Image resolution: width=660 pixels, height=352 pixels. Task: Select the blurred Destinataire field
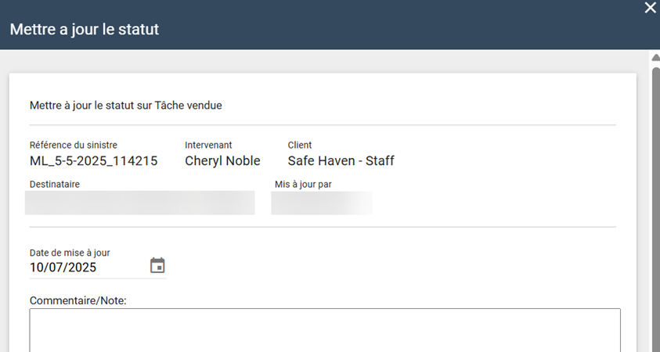139,202
